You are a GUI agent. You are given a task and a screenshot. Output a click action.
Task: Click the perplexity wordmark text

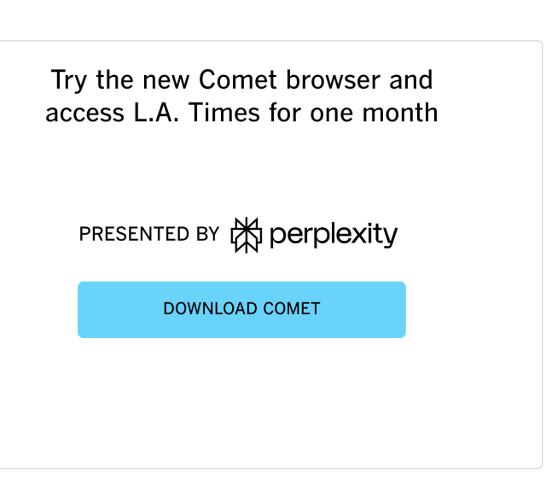click(333, 235)
